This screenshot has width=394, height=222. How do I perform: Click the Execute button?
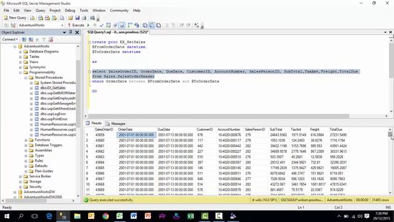pos(76,25)
